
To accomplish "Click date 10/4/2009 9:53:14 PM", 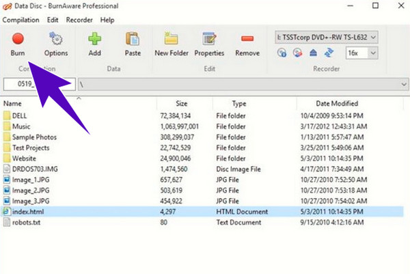I will tap(331, 116).
